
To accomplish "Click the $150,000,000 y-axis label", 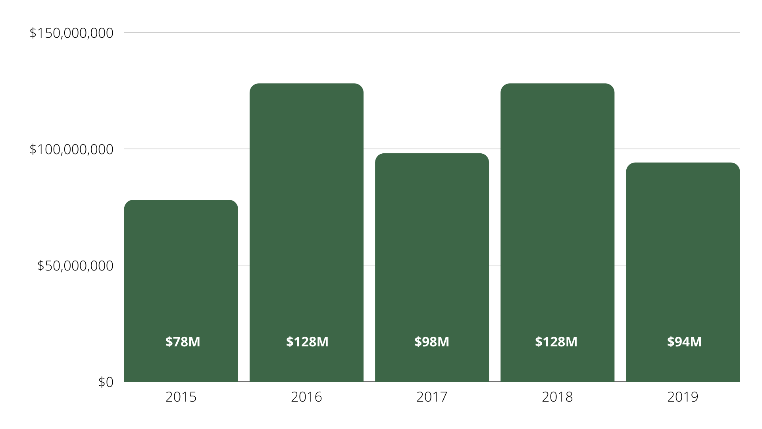I will click(72, 33).
